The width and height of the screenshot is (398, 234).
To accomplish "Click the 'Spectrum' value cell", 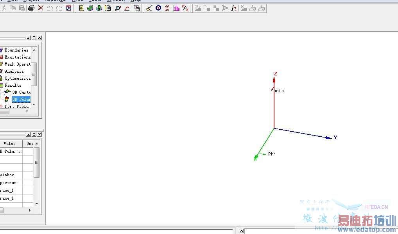I will click(x=11, y=183).
